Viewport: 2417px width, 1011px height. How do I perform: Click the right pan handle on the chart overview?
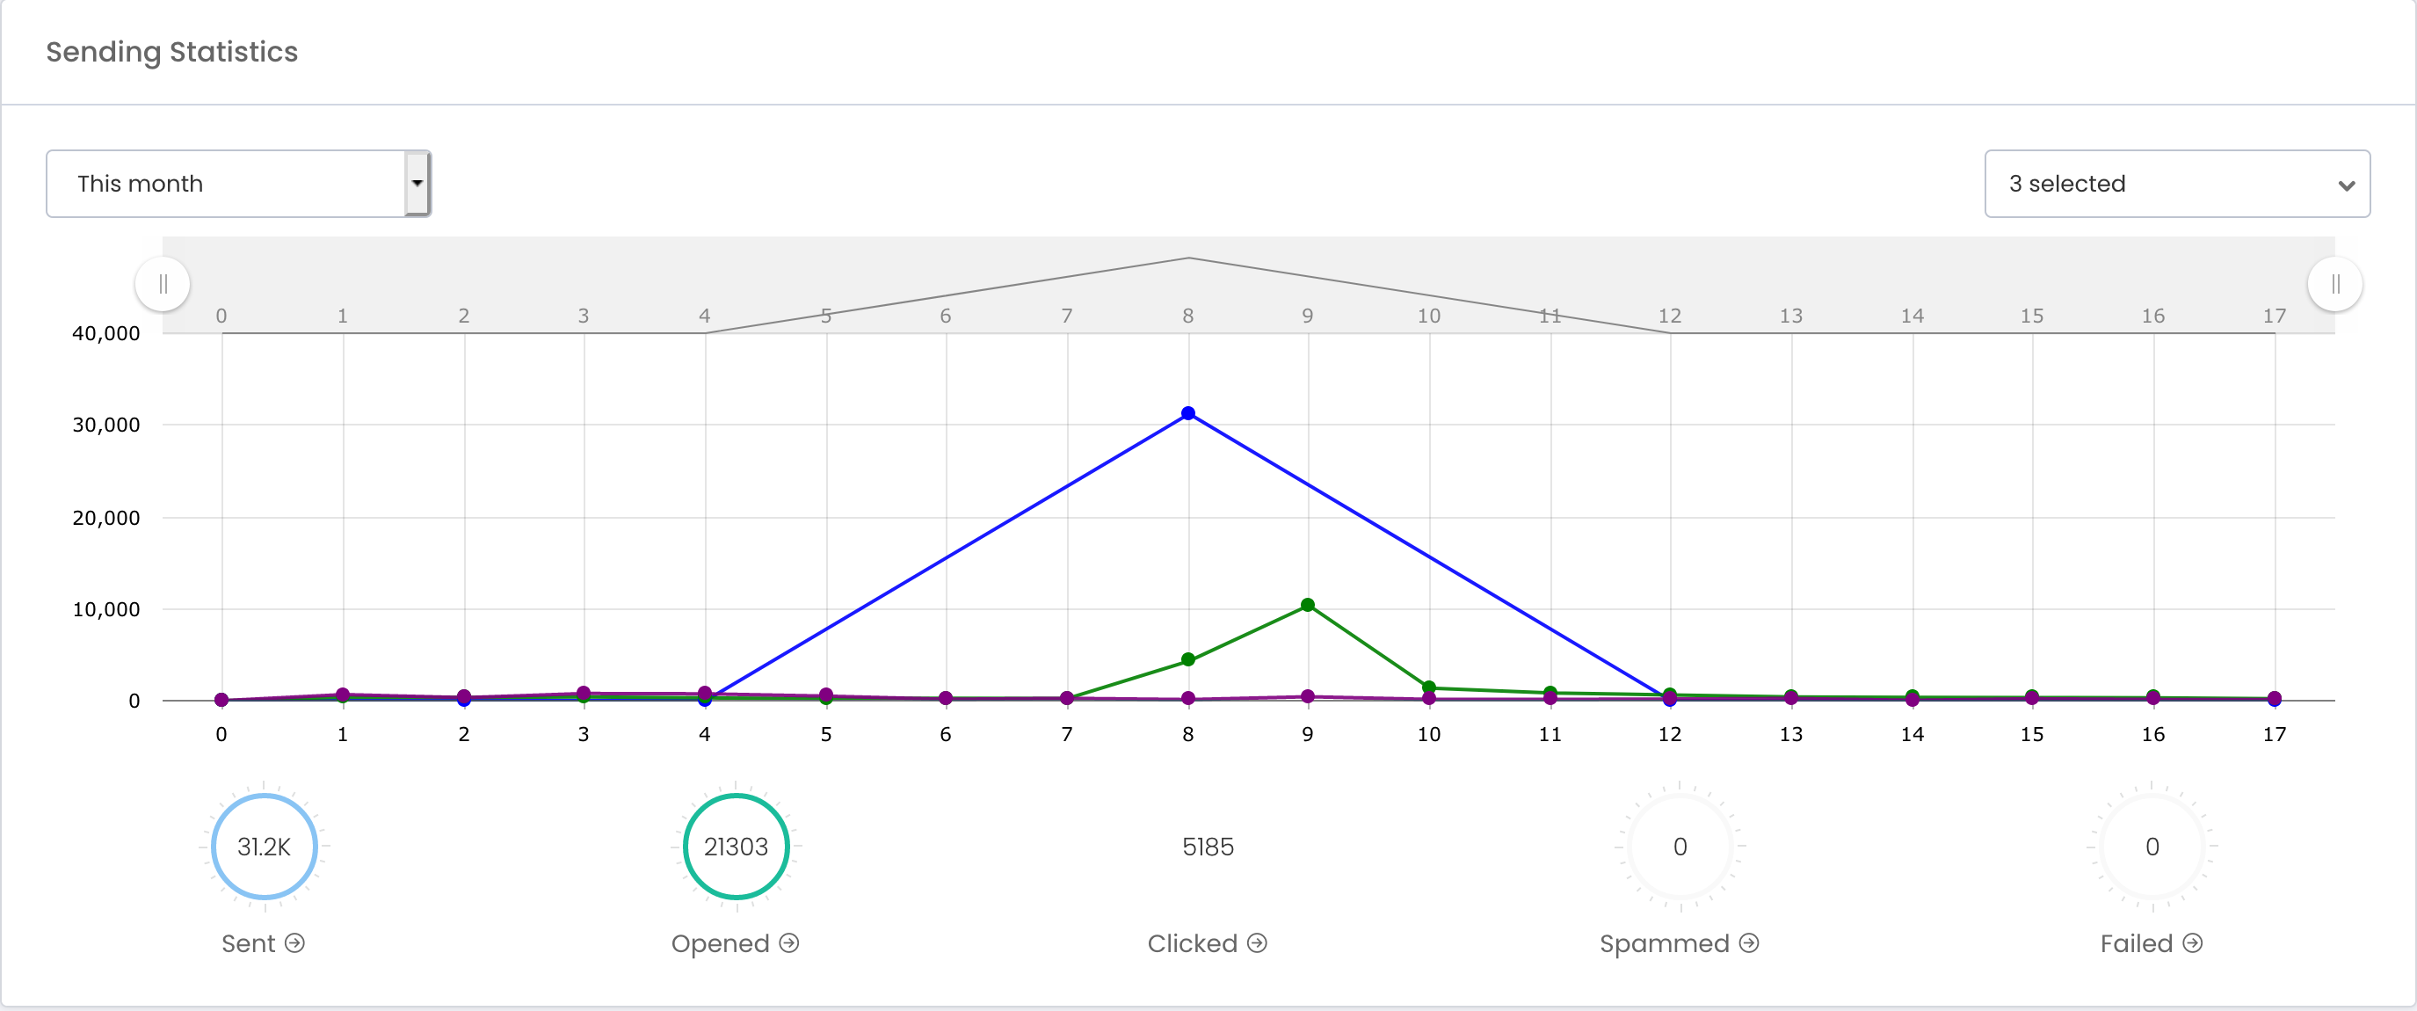[2337, 283]
